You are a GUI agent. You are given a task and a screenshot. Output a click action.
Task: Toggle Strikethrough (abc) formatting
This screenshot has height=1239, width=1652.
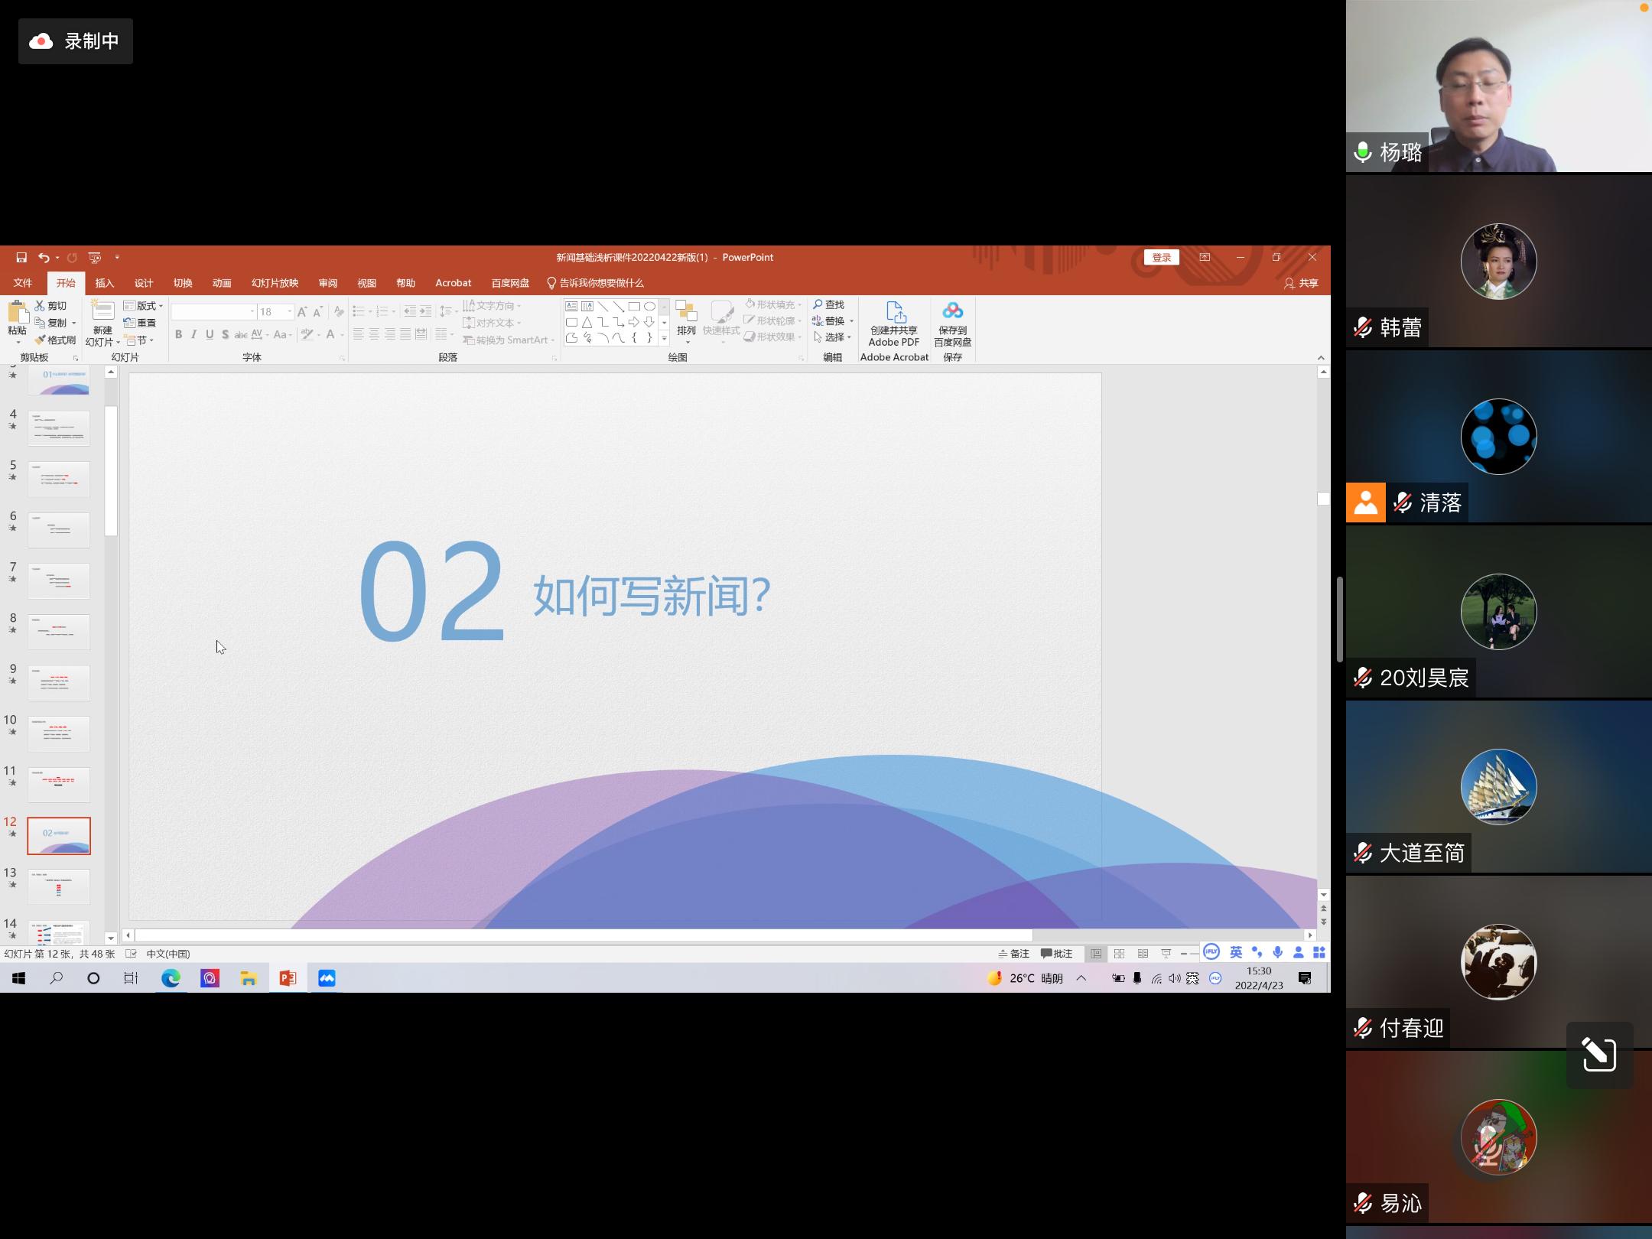click(x=240, y=334)
